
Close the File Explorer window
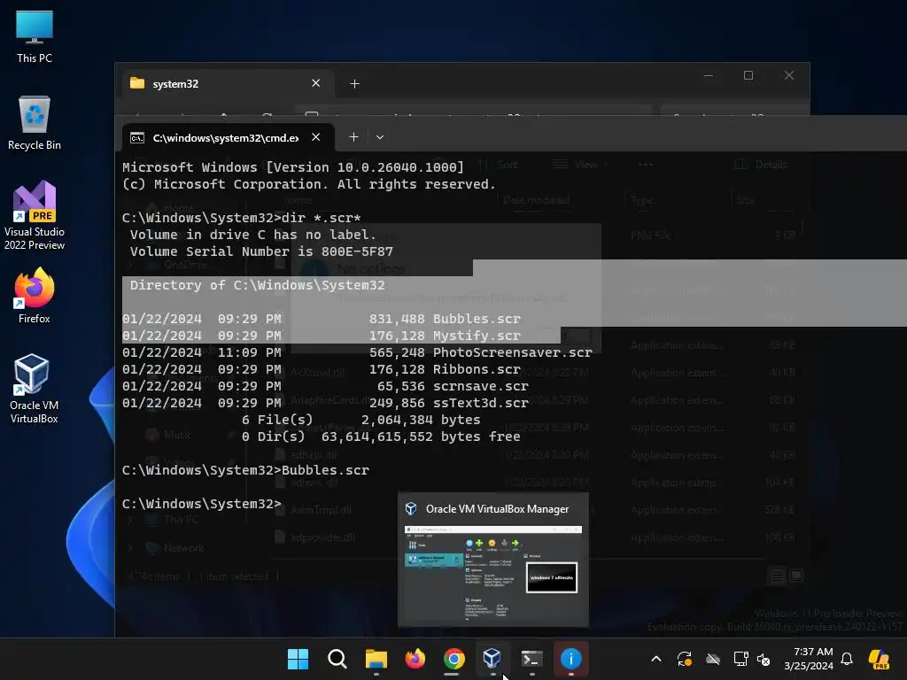click(789, 76)
